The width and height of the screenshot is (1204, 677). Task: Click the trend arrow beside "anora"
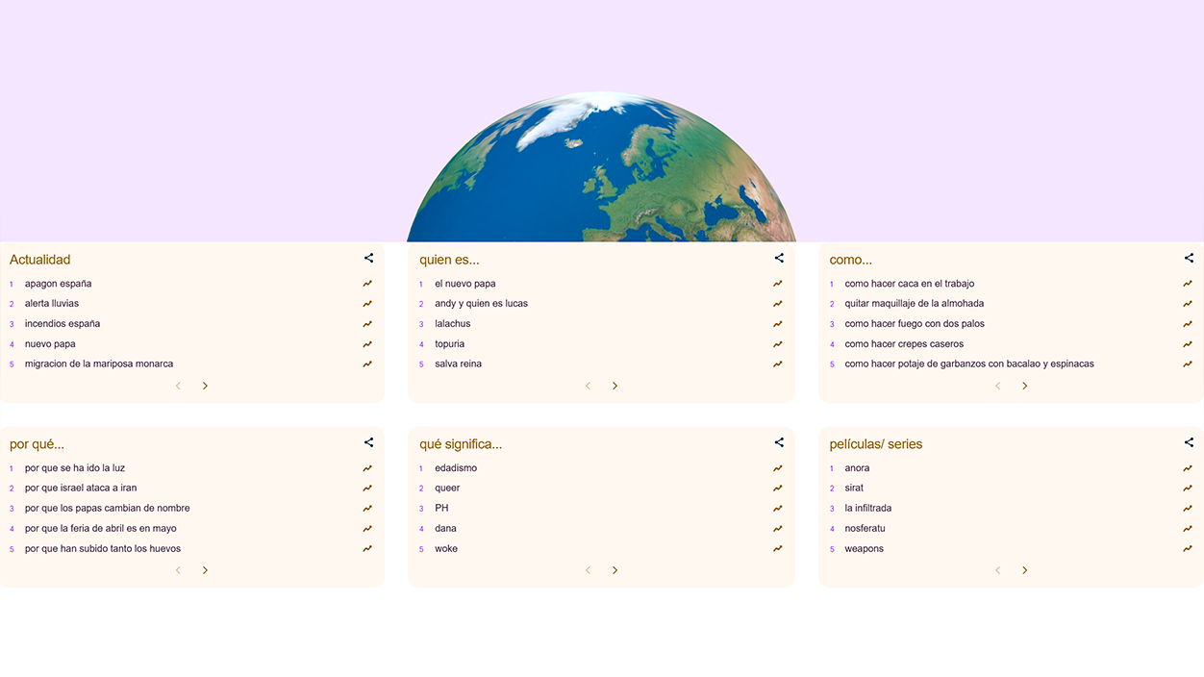coord(1187,467)
